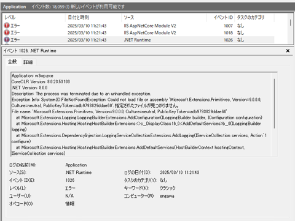Viewport: 295px width, 221px height.
Task: Click レベル value エラー in details
Action: click(70, 188)
